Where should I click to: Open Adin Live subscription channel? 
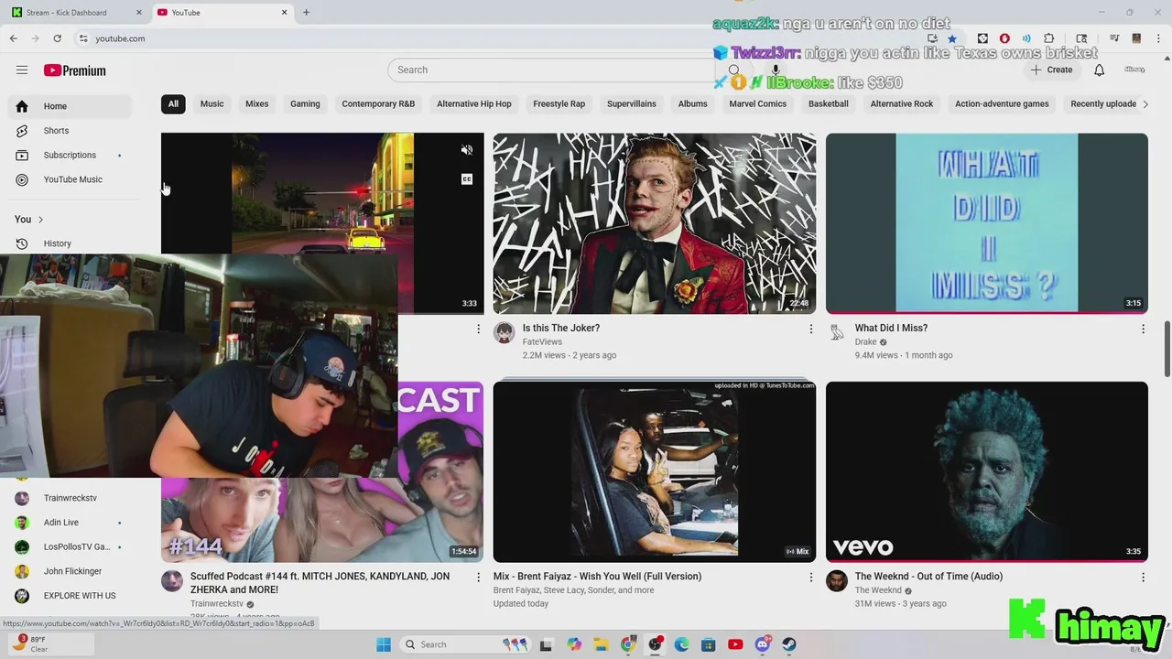pos(70,523)
